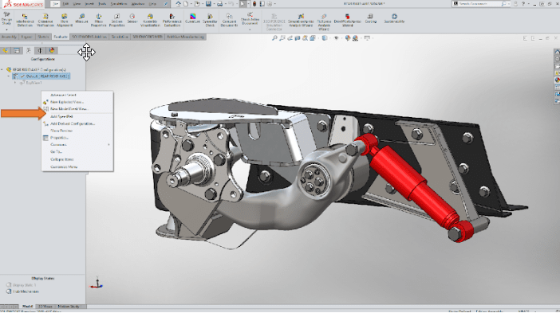Toggle Curvature display
The image size is (560, 313).
192,18
